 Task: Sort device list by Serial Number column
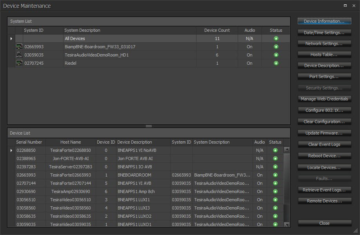pos(29,142)
